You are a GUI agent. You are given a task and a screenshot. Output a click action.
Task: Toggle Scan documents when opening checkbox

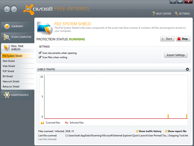point(40,53)
